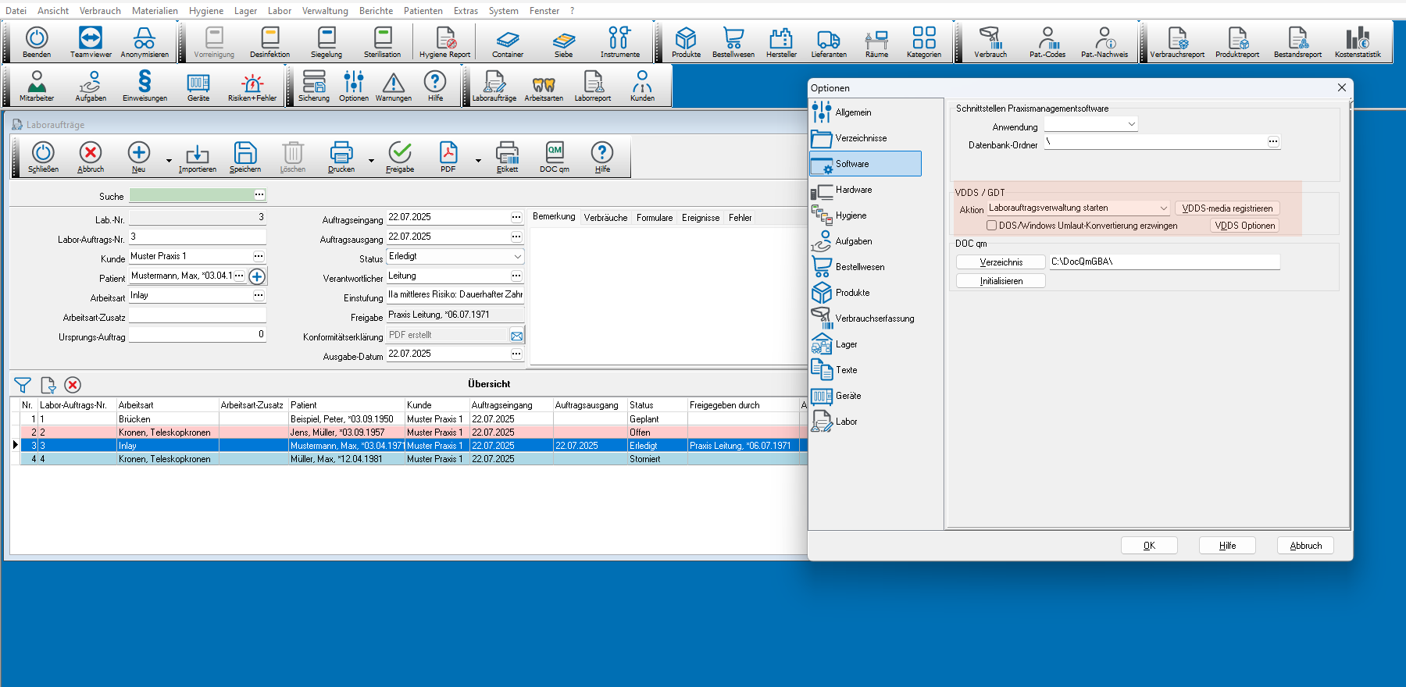
Task: Select the Kronen, Teleskopkronen row for Jens Müller
Action: [164, 432]
